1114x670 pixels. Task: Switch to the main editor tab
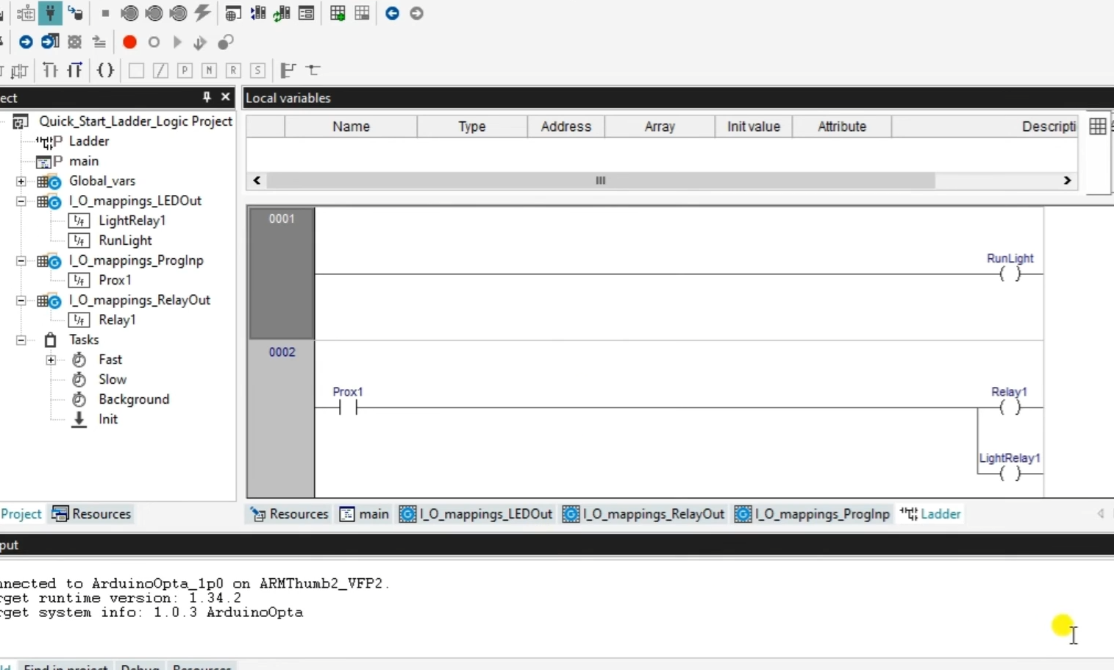365,514
